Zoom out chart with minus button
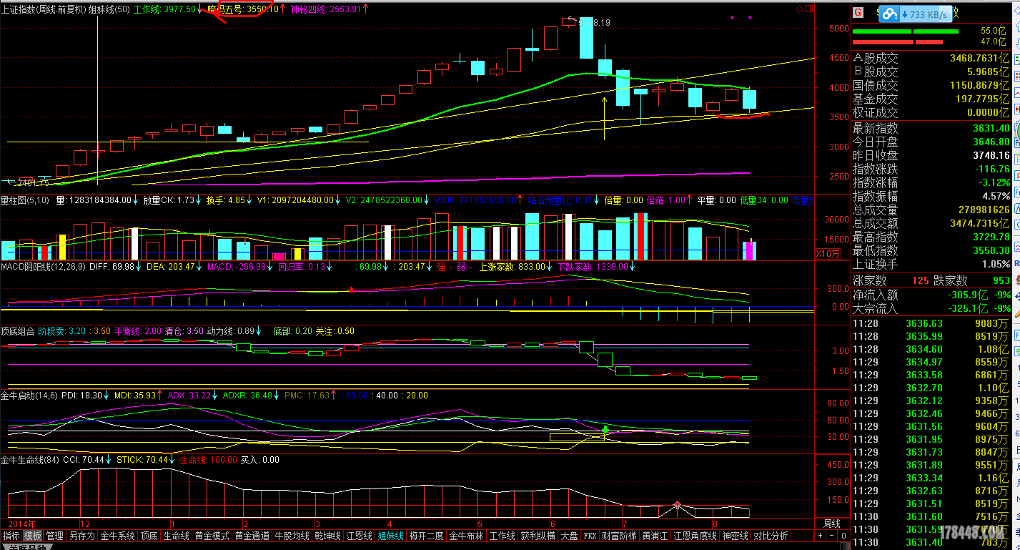Screen dimensions: 1020x550 (831, 535)
